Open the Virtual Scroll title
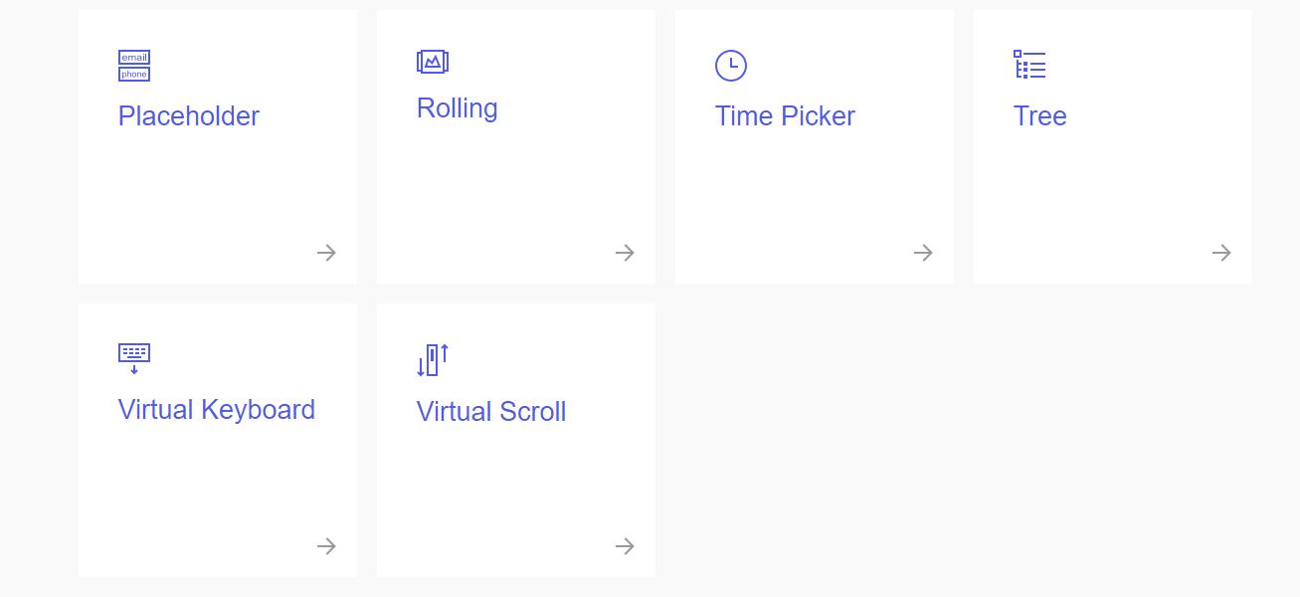Viewport: 1300px width, 597px height. coord(491,412)
